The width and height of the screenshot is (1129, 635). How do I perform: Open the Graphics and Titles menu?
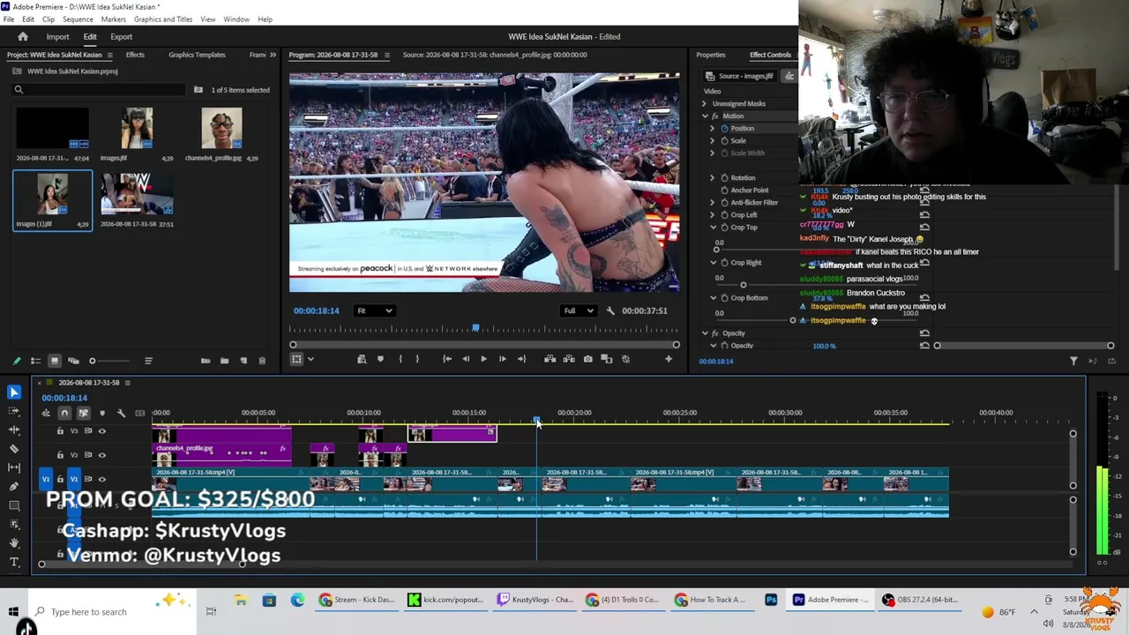[x=163, y=19]
